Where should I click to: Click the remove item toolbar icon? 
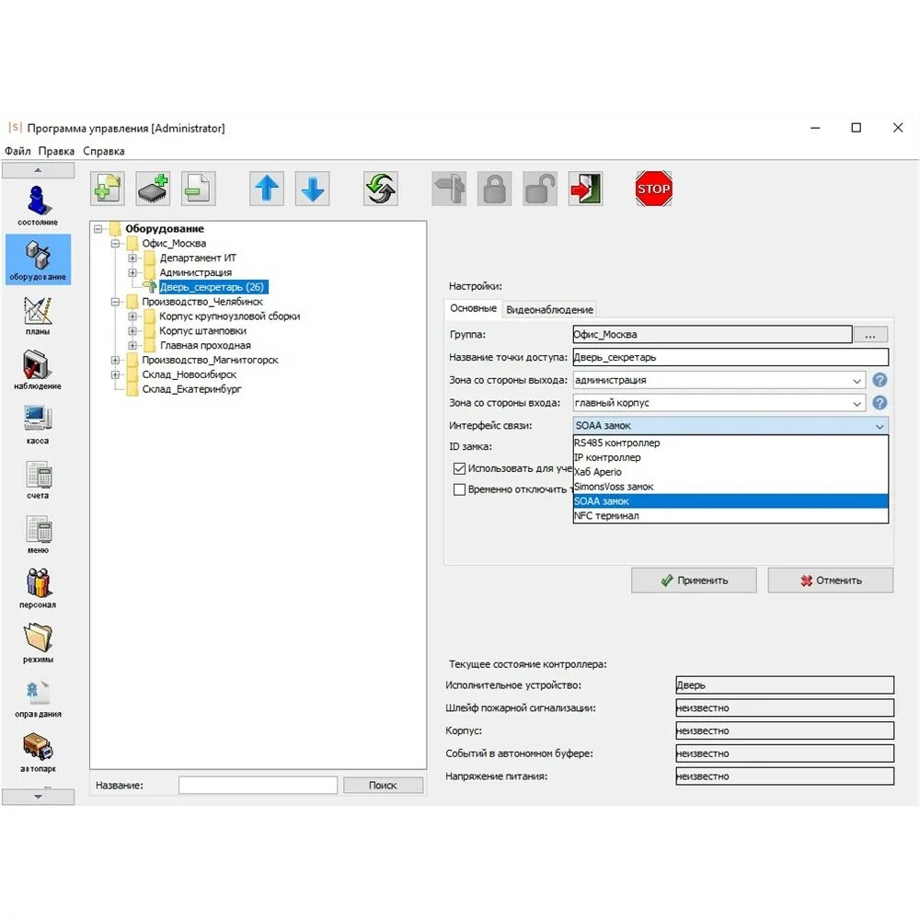coord(199,189)
